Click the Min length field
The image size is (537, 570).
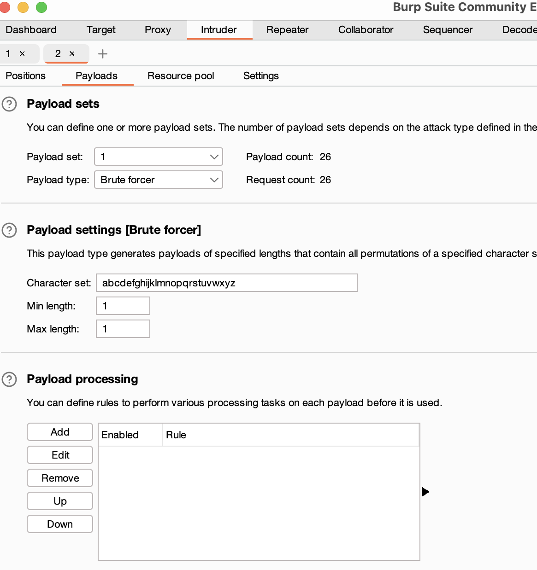pos(123,306)
